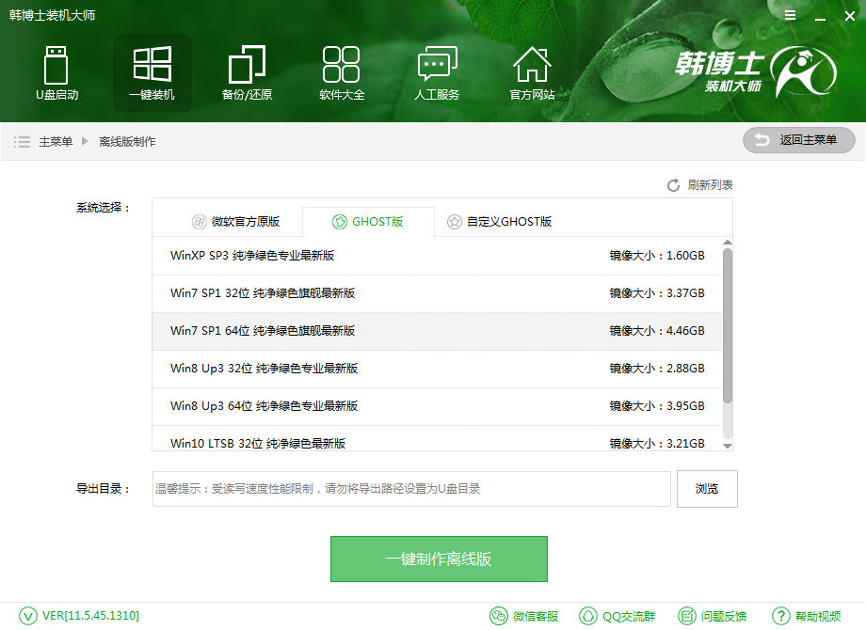Return to main menu via 返回主菜单

(x=798, y=140)
